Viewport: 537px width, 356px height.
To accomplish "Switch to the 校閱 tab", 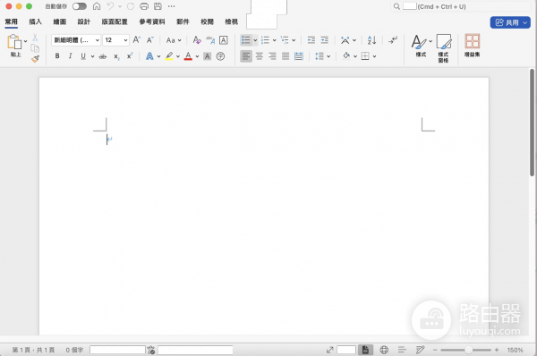I will (x=208, y=21).
